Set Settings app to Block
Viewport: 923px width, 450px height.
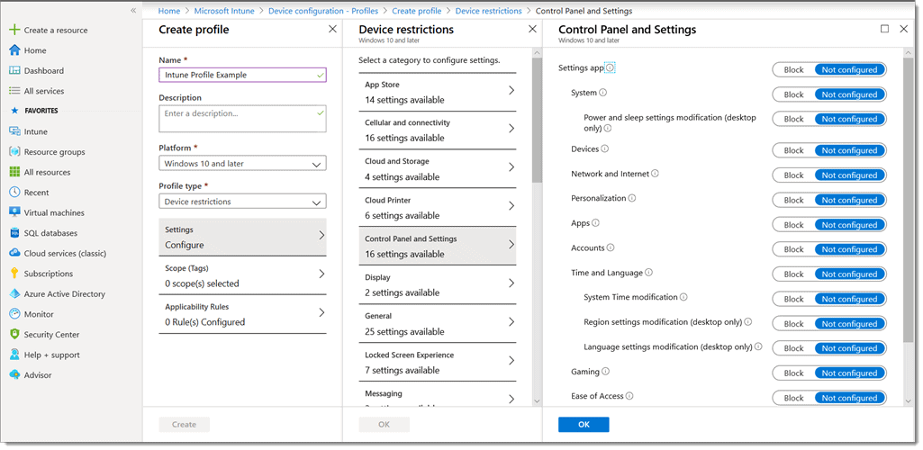click(x=793, y=70)
